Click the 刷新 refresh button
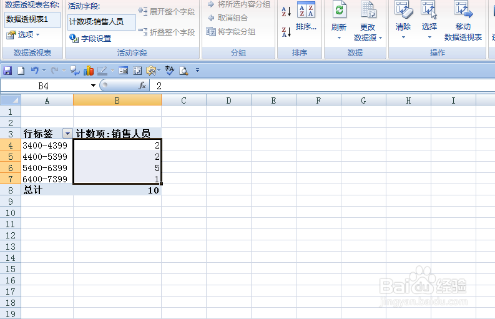 pyautogui.click(x=339, y=16)
